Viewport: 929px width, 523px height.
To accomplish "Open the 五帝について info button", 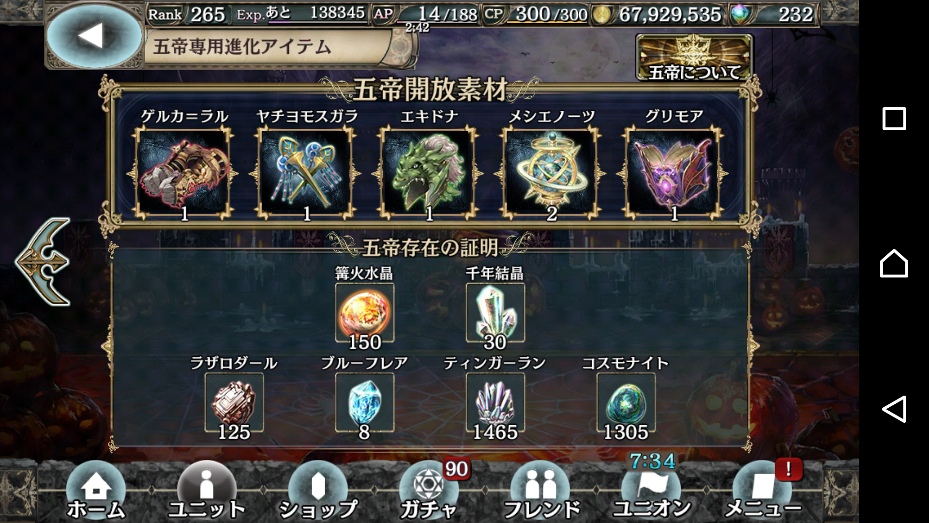I will click(x=694, y=57).
